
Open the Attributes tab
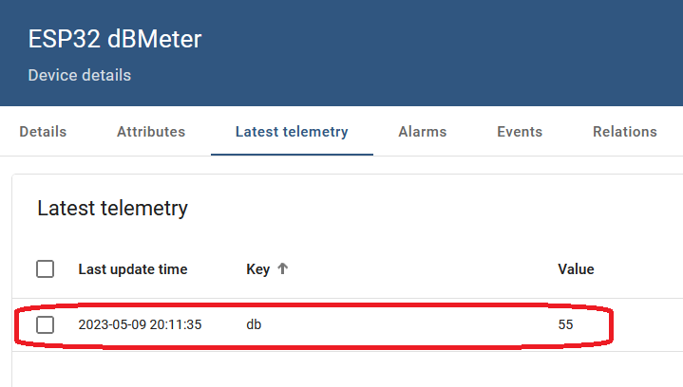151,132
